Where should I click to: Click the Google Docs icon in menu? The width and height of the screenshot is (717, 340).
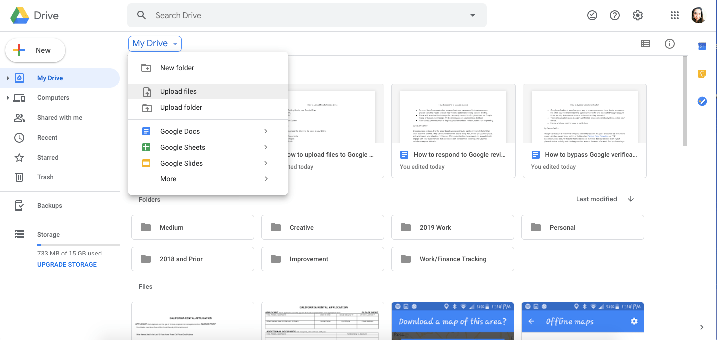pyautogui.click(x=146, y=131)
